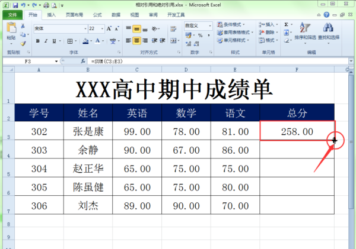Toggle Bold formatting
356x249 pixels.
(x=37, y=41)
